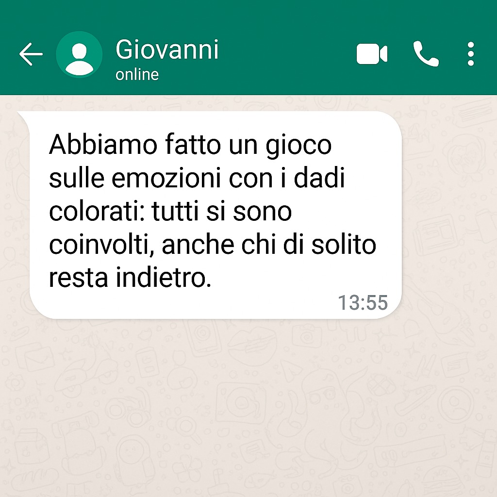The image size is (497, 497).
Task: Go back using the left arrow
Action: click(31, 54)
